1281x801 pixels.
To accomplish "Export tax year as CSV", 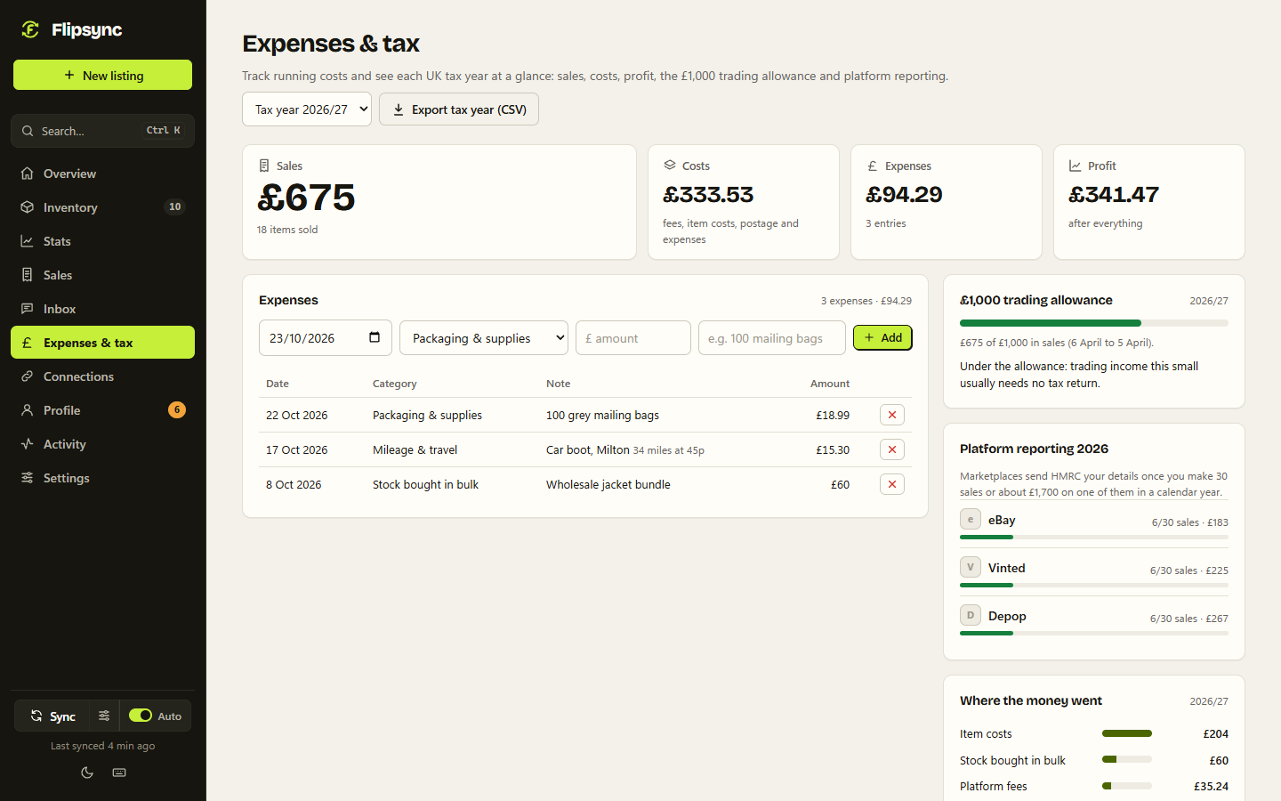I will (x=459, y=109).
